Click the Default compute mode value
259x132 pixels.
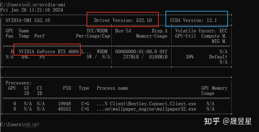click(x=218, y=57)
